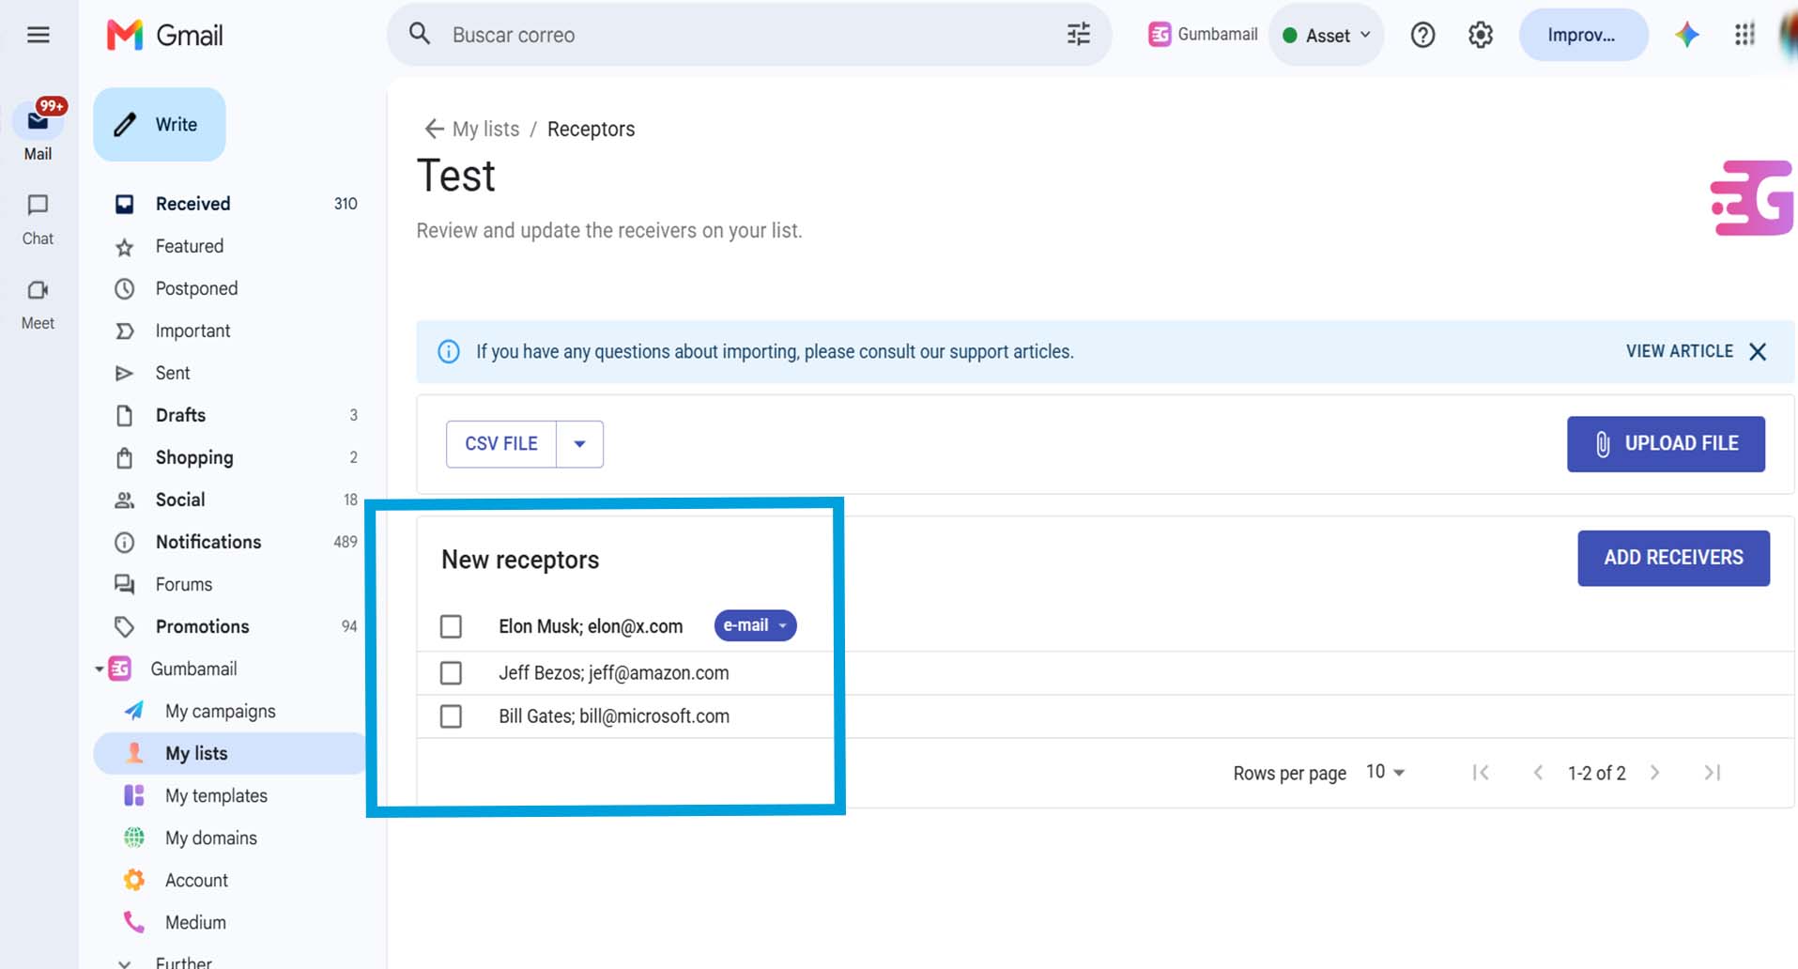Select the Elon Musk receptor checkbox
1798x969 pixels.
pos(451,626)
